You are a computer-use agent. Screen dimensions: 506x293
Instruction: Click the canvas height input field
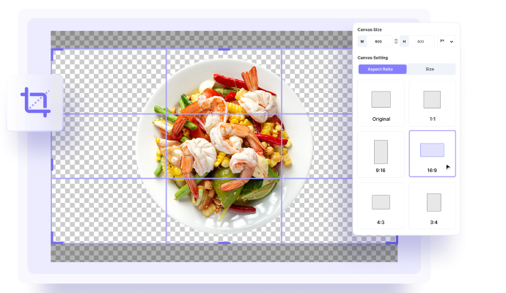click(420, 42)
